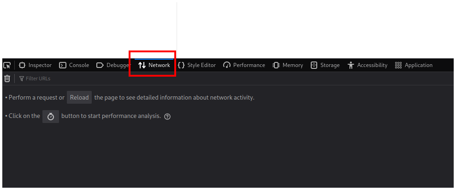Open the help icon beside performance analysis
Screen dimensions: 456x190
click(x=167, y=117)
